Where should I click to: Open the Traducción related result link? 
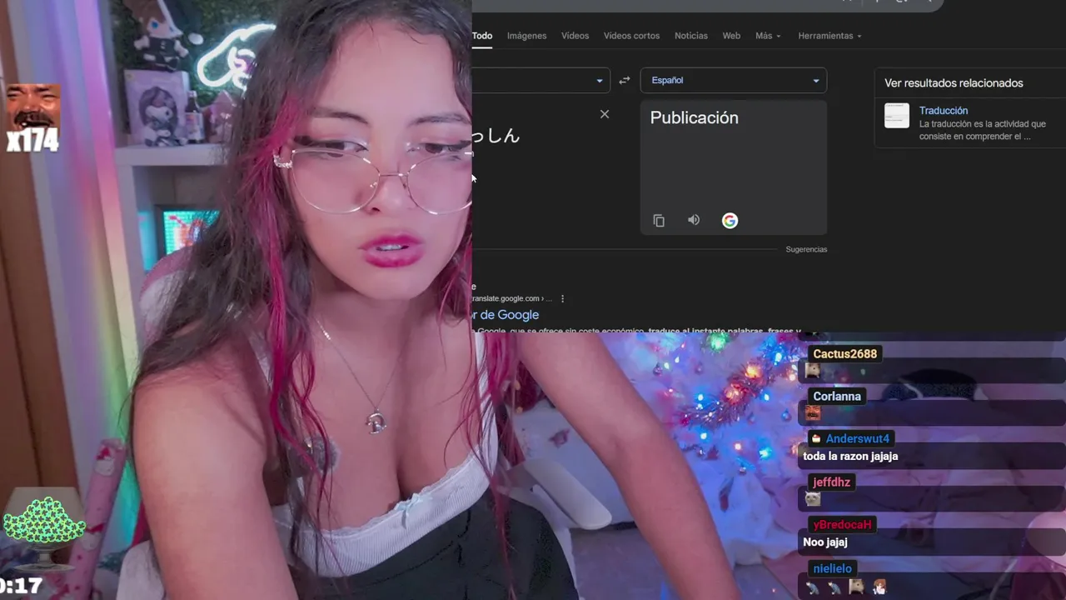click(944, 110)
